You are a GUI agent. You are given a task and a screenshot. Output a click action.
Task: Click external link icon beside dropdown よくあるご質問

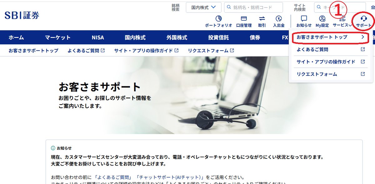click(363, 49)
